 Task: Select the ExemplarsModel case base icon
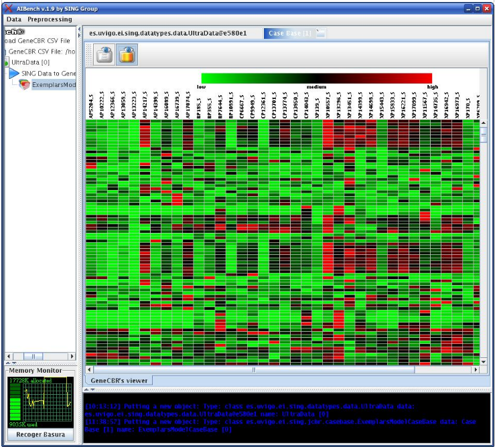pos(24,84)
